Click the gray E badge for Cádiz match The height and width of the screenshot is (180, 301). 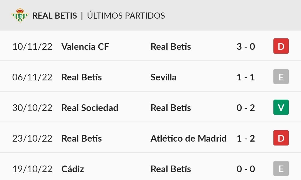point(281,169)
